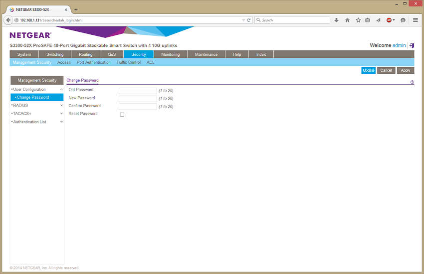Go to browser home page icon
424x274 pixels.
pos(348,20)
